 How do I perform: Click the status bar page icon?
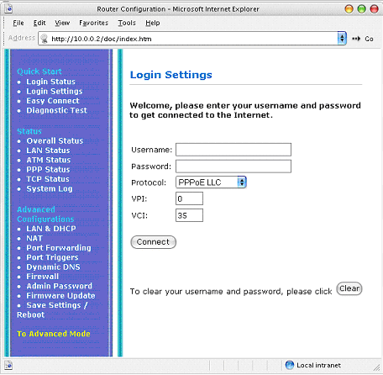[x=8, y=365]
